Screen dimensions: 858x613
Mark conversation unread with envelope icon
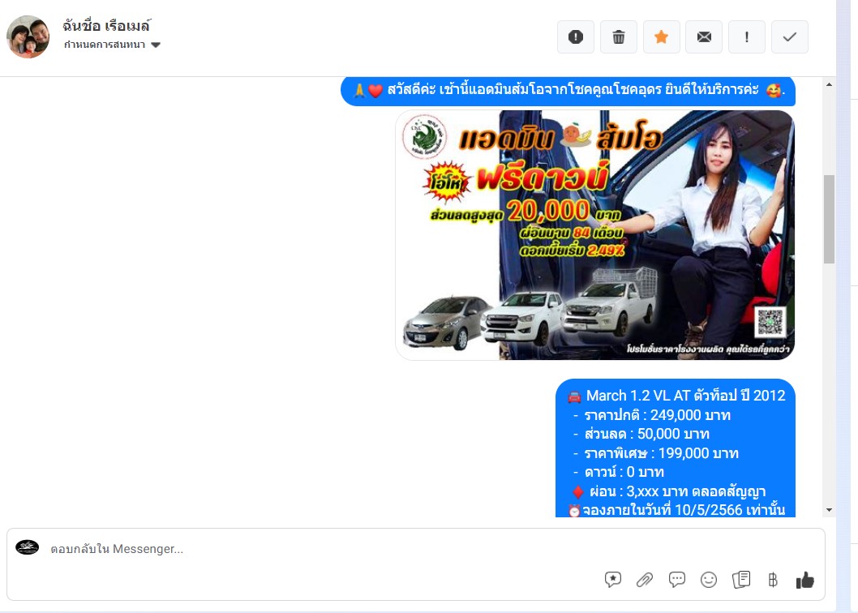coord(704,37)
